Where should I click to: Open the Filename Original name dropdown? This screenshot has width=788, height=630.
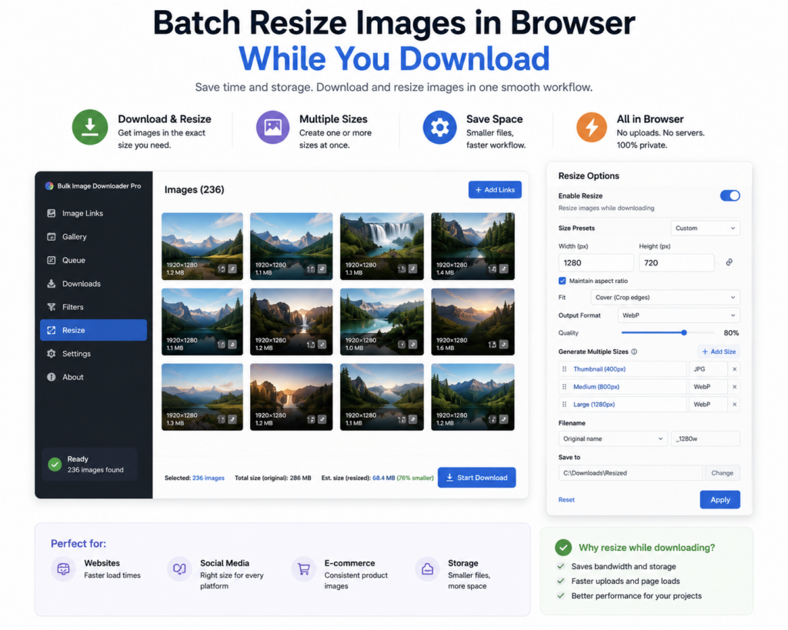pyautogui.click(x=613, y=439)
